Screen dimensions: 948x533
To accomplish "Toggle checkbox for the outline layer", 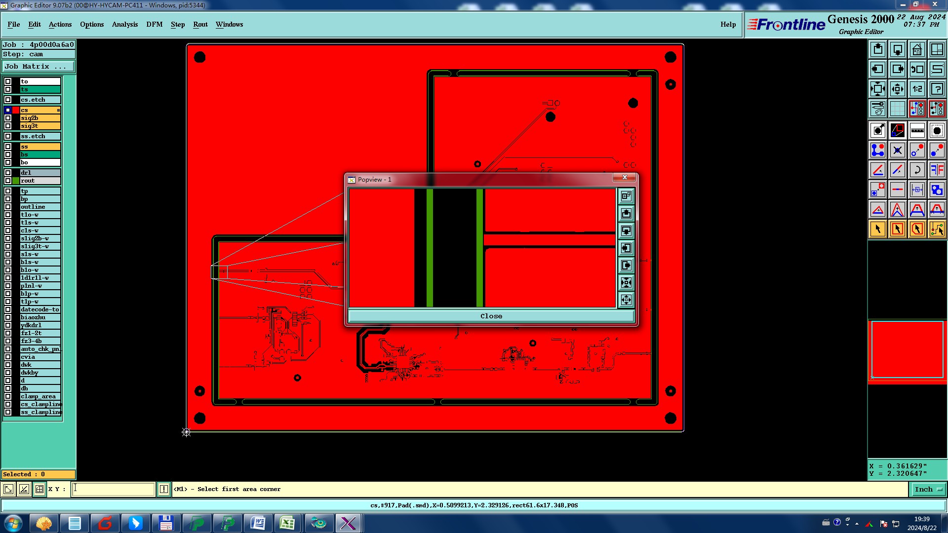I will 8,207.
